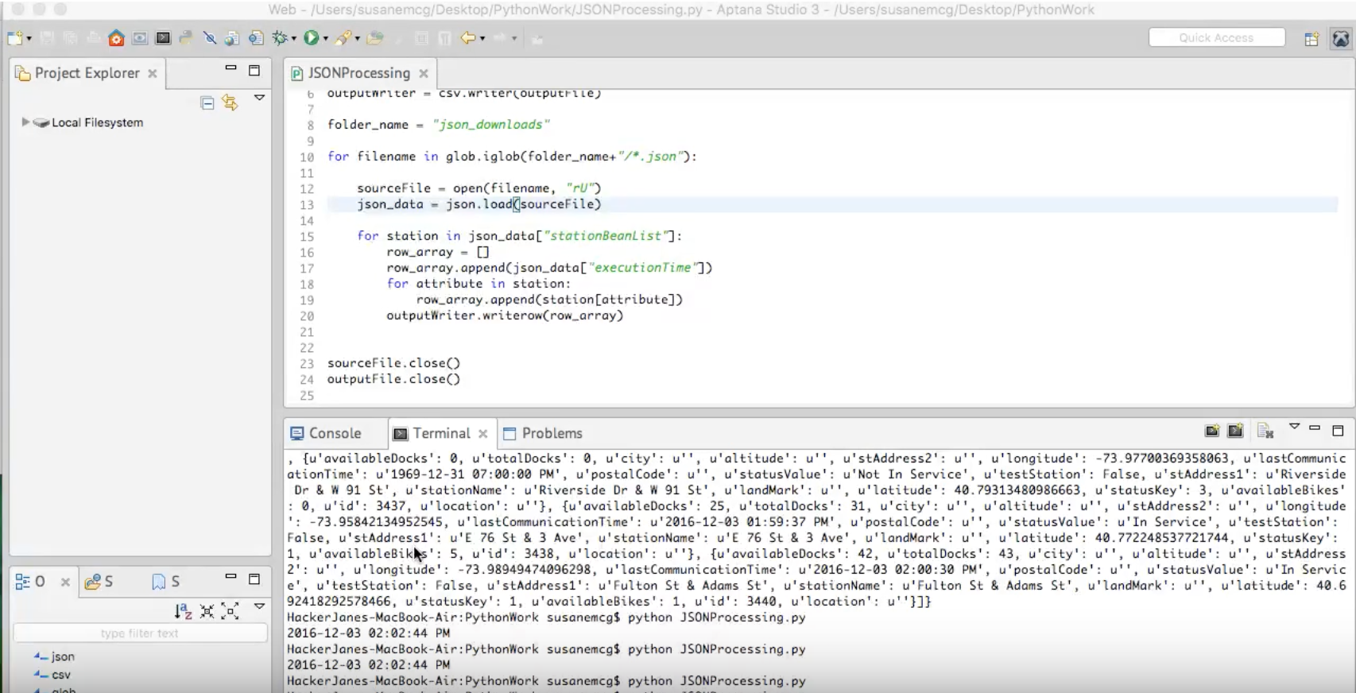
Task: Open the Outline view menu triangle
Action: [x=259, y=606]
